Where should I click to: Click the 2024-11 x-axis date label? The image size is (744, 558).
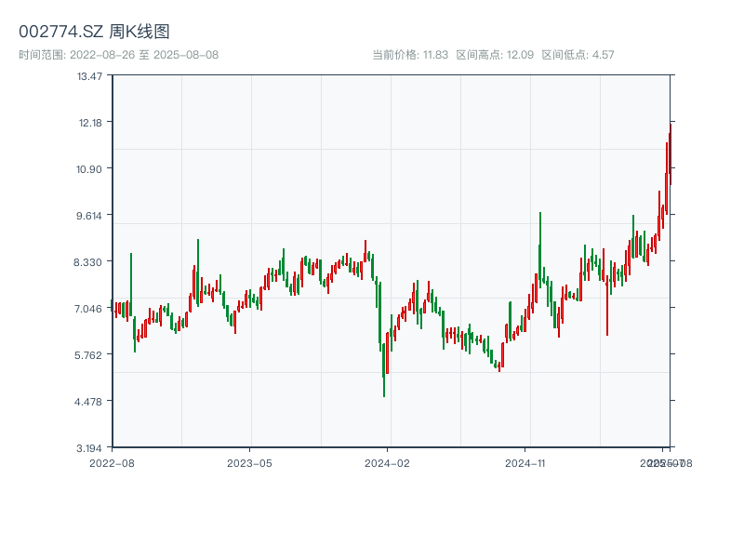(x=526, y=462)
